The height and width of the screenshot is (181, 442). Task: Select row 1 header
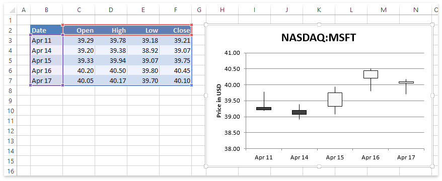[x=11, y=20]
